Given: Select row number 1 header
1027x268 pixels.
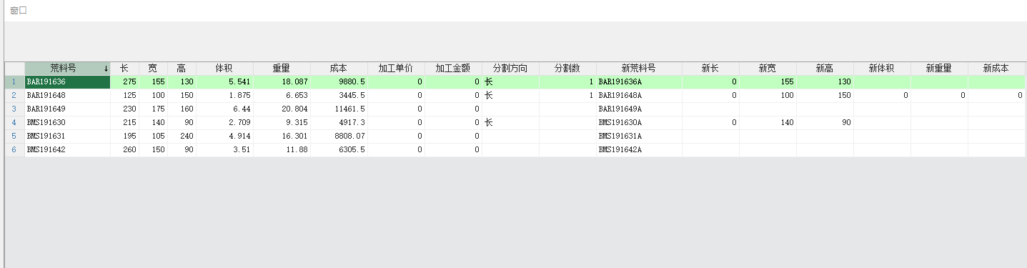Looking at the screenshot, I should pyautogui.click(x=14, y=82).
